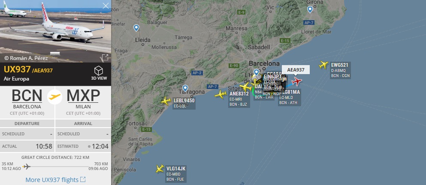The height and width of the screenshot is (185, 426).
Task: Select the EWG521 aircraft icon
Action: click(x=323, y=65)
